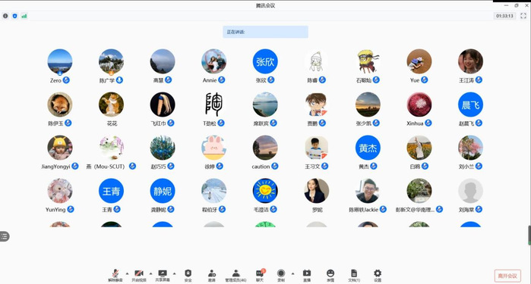Expand the recording options arrow
This screenshot has width=531, height=284.
tap(292, 273)
